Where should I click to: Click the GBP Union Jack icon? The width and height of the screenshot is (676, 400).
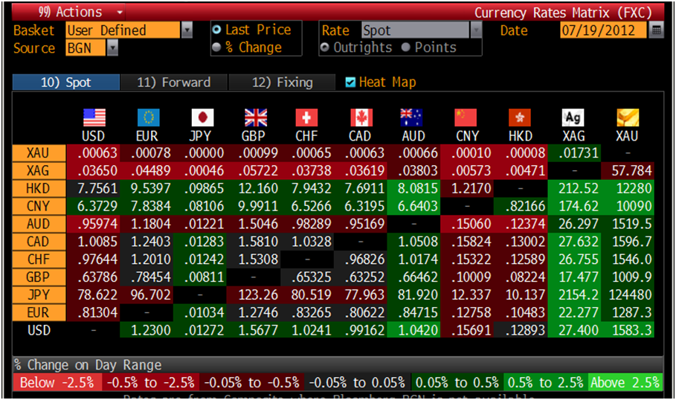click(x=255, y=117)
